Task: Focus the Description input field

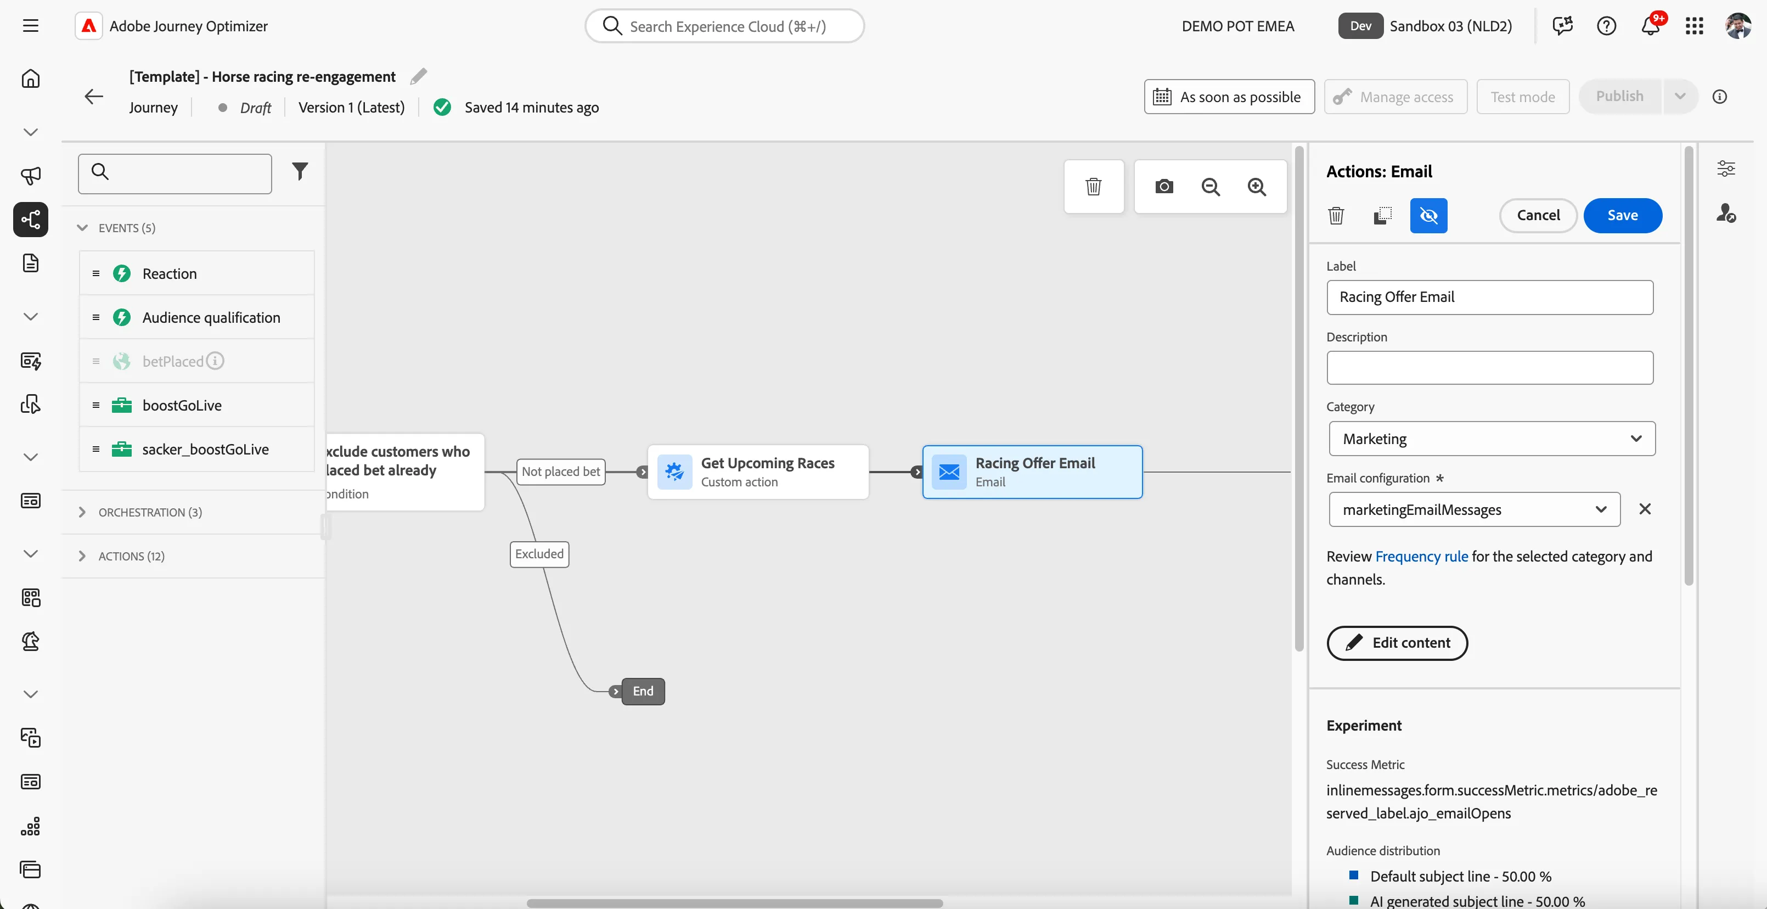Action: click(x=1490, y=368)
